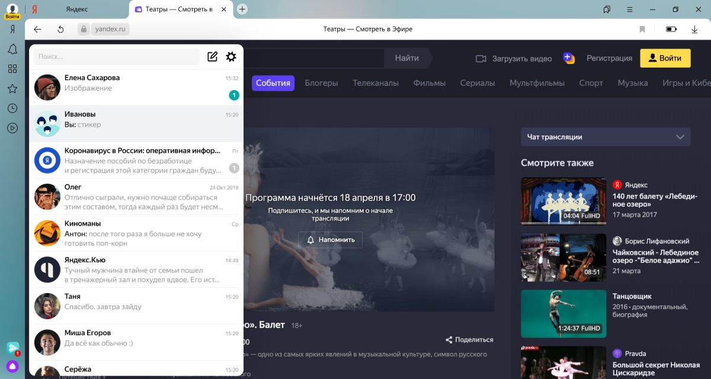This screenshot has width=711, height=379.
Task: Open Киноманы group chat
Action: [x=136, y=233]
